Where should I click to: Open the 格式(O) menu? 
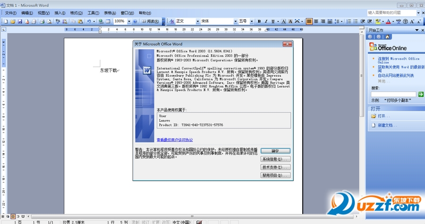click(x=76, y=13)
